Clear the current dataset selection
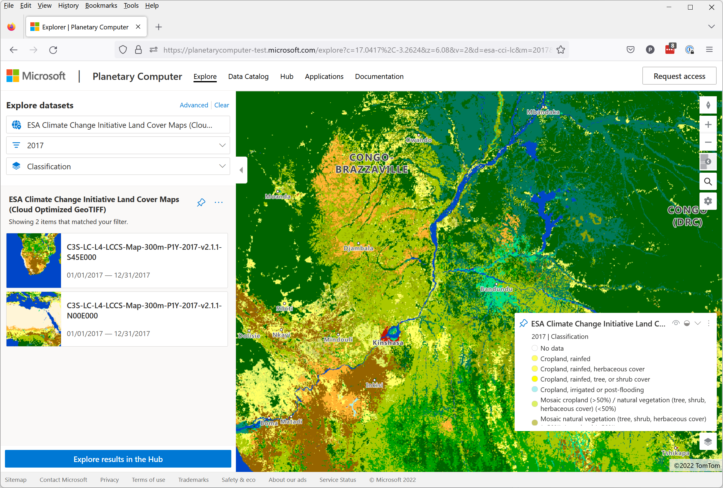723x488 pixels. click(221, 105)
